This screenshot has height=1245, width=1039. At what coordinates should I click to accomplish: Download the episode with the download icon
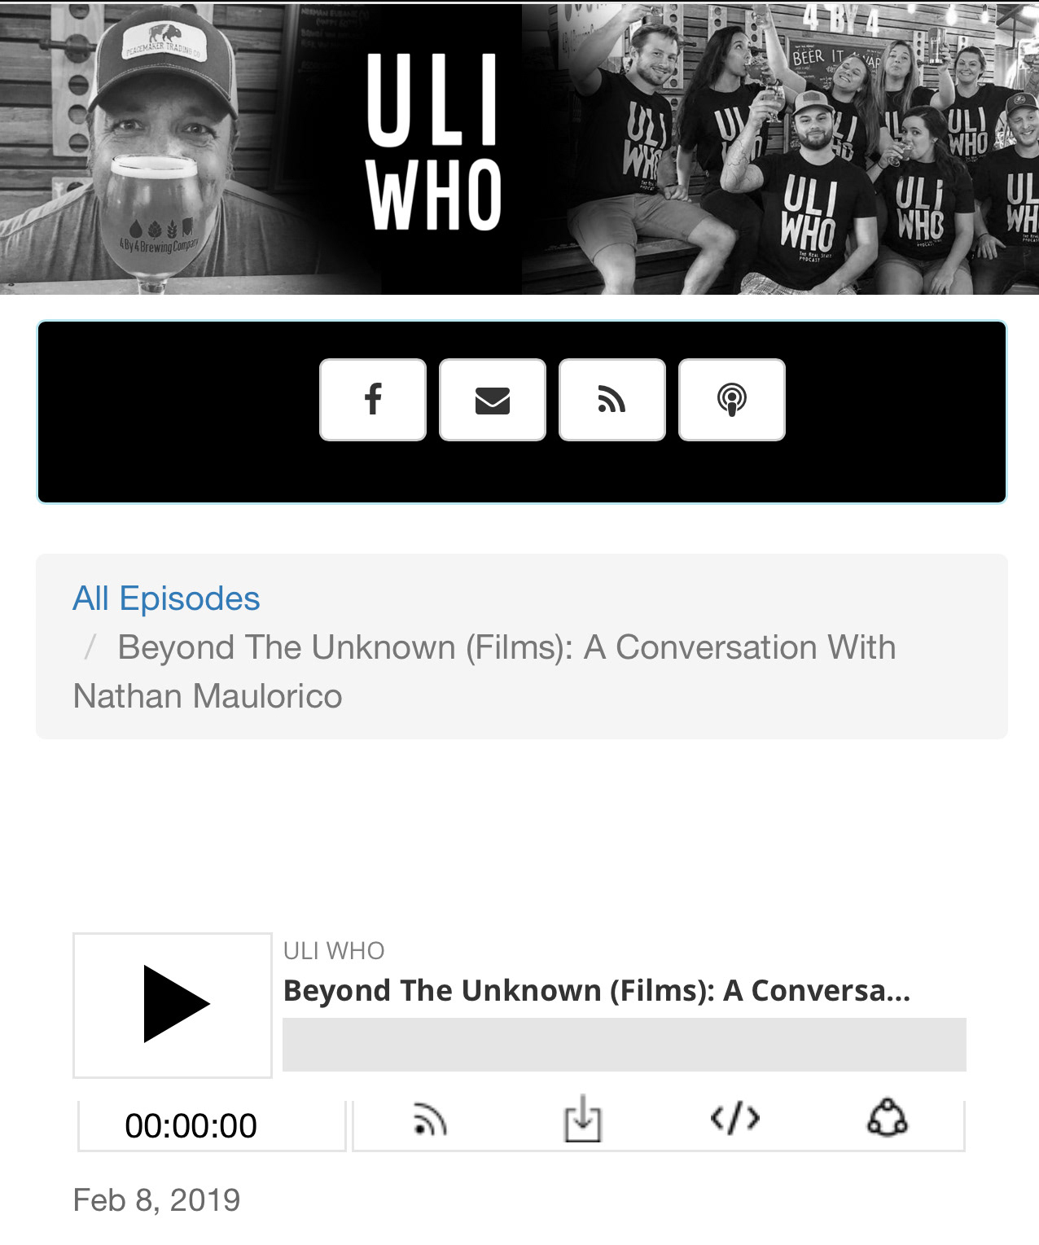582,1119
